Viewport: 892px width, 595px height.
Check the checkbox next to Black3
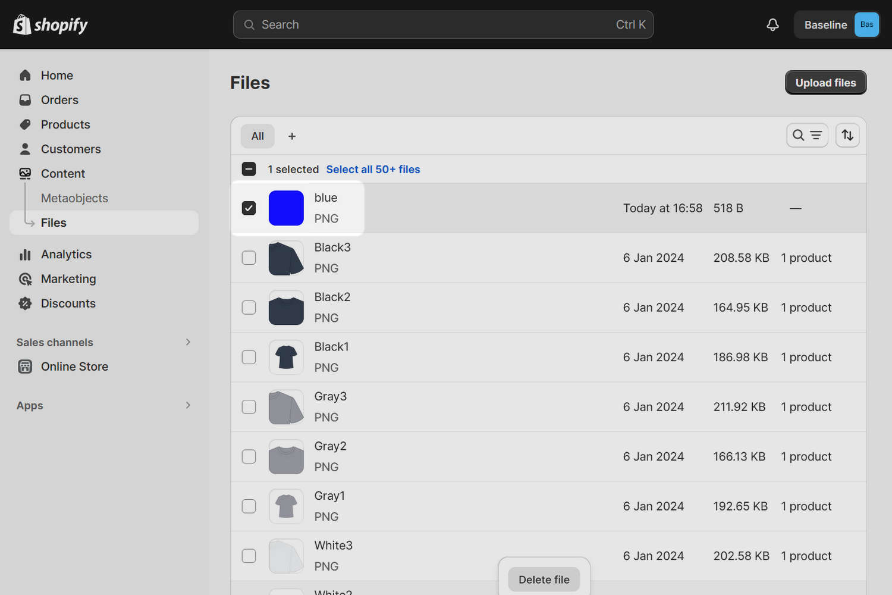[249, 258]
